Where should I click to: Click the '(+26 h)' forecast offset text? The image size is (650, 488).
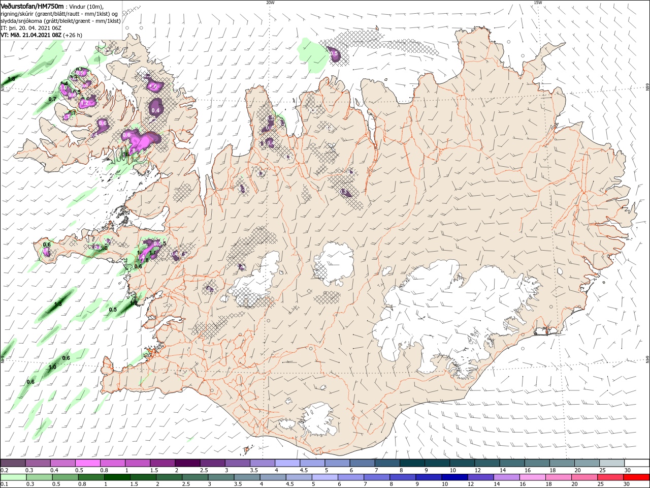[73, 35]
